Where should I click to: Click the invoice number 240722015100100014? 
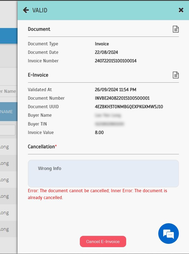(x=115, y=61)
